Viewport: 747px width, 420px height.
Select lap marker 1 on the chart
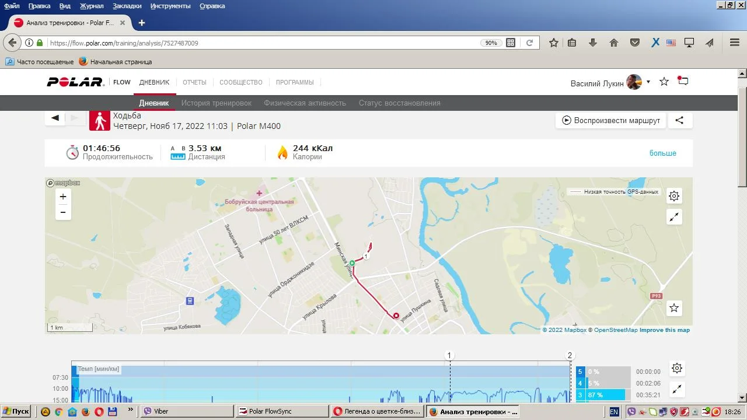[x=449, y=355]
